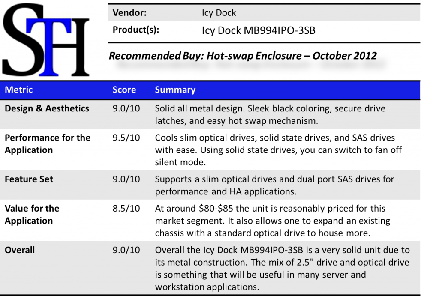Viewport: 439px width, 299px height.
Task: Select the Overall metric row label
Action: pos(20,250)
